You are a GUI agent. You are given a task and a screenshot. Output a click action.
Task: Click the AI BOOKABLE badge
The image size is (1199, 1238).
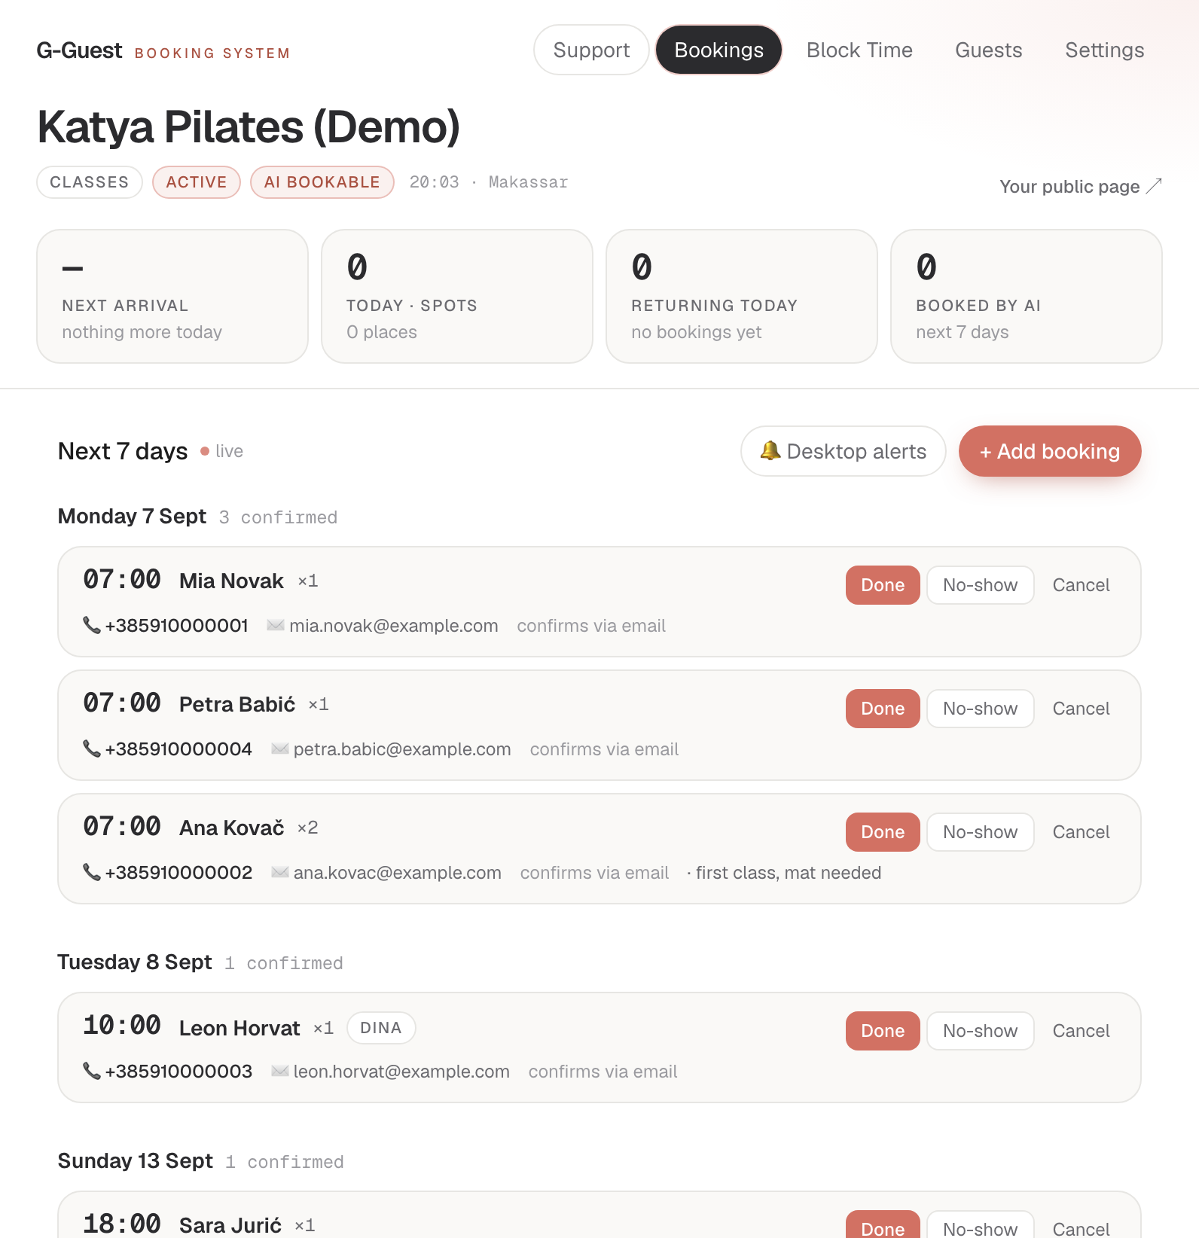click(x=322, y=182)
